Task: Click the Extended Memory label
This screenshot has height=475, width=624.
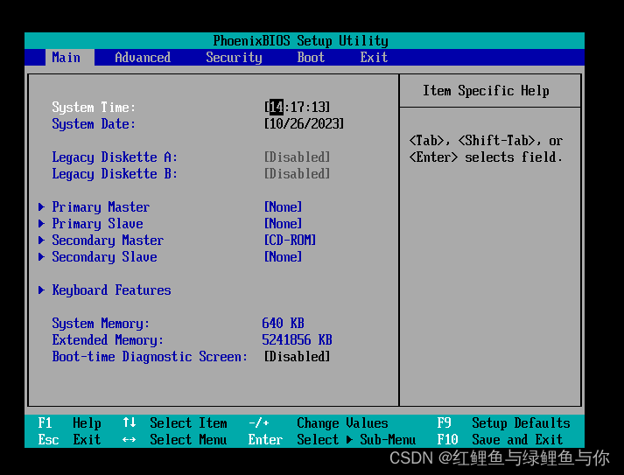Action: click(108, 340)
